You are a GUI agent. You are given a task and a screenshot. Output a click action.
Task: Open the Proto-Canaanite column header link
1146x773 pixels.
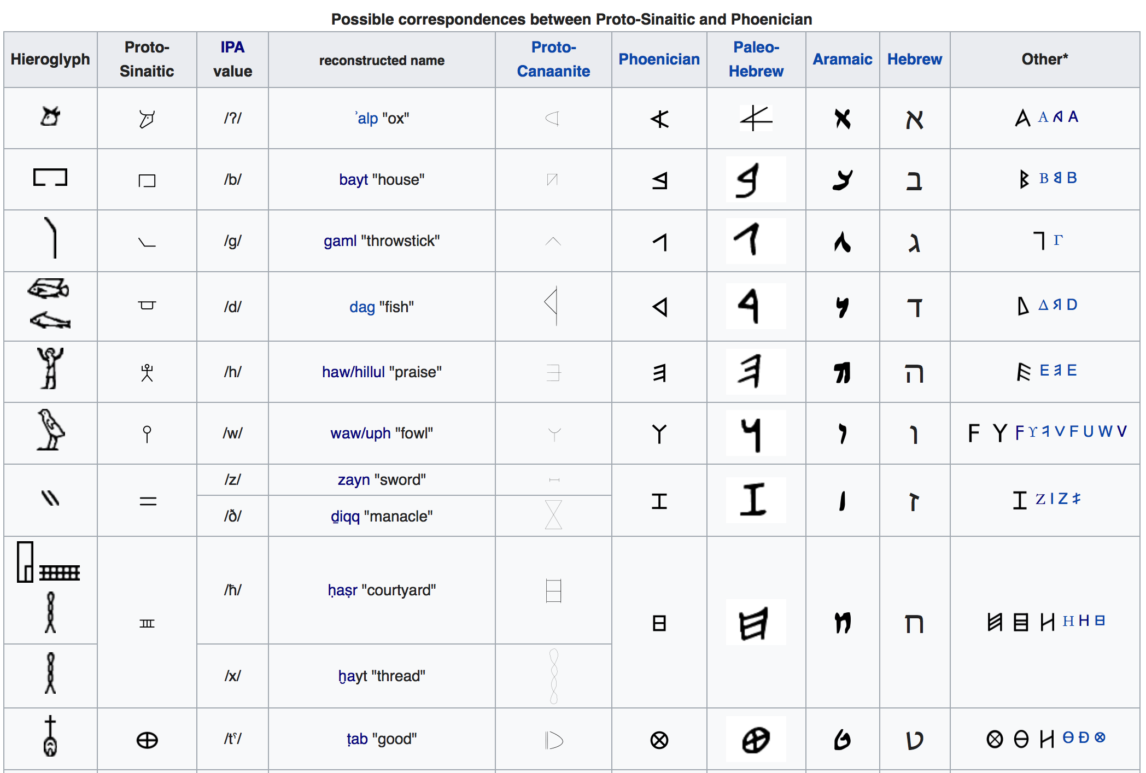(553, 59)
